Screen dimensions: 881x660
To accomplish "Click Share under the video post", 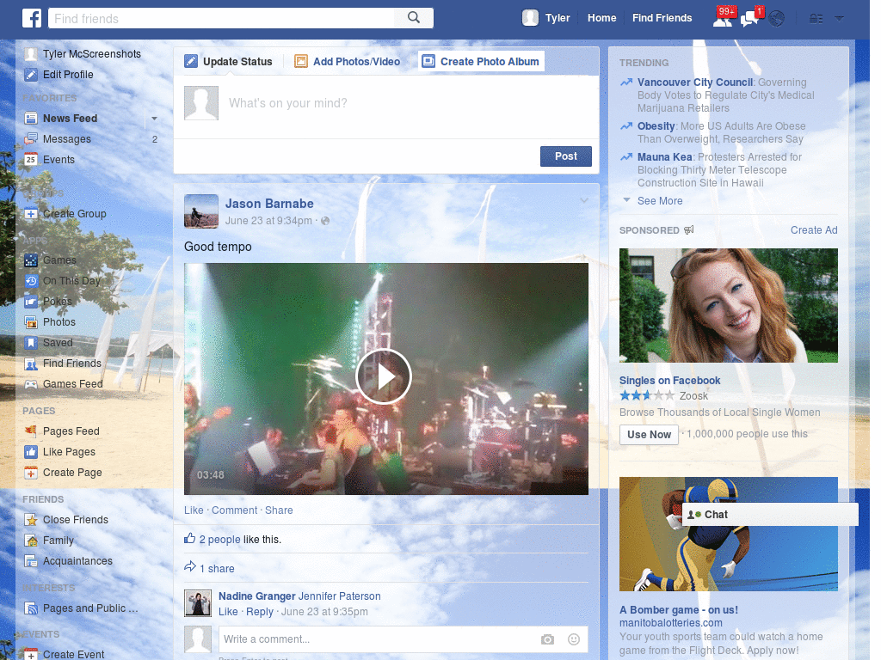I will pos(279,510).
